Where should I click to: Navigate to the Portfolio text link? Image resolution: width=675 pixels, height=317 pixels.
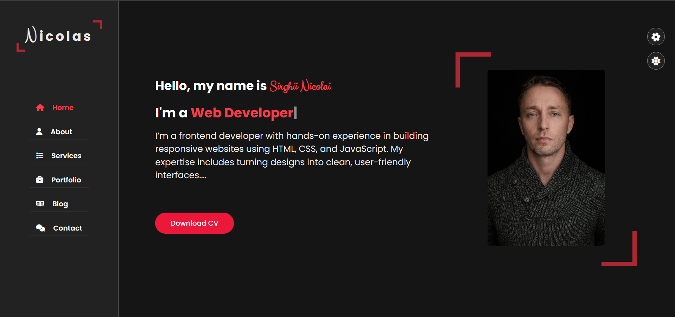point(66,180)
